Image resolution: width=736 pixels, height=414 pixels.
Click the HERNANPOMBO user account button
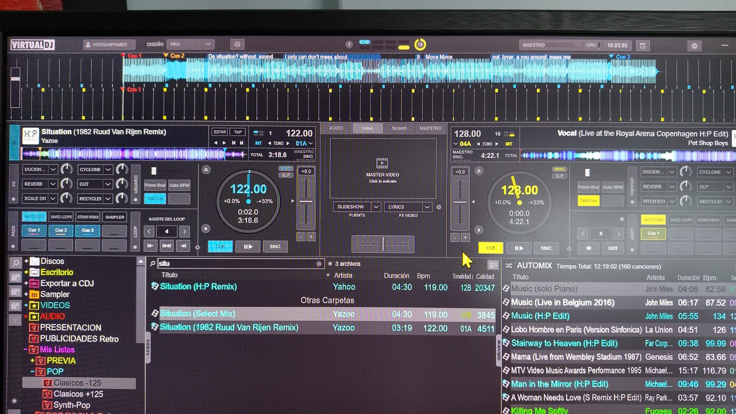109,45
